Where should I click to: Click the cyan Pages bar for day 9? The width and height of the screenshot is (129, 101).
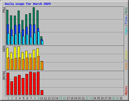coord(39,38)
